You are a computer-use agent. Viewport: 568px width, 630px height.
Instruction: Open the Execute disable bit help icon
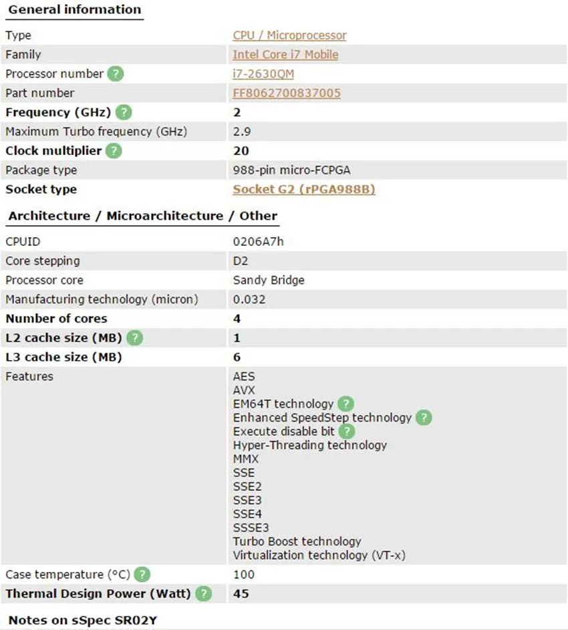click(x=347, y=432)
